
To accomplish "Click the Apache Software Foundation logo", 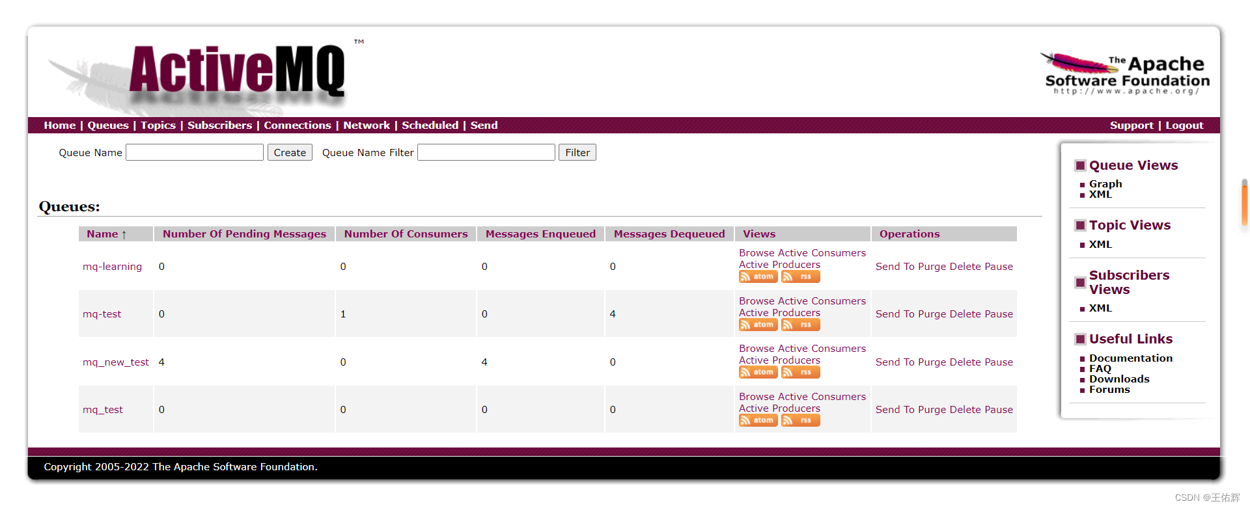I will pyautogui.click(x=1126, y=74).
